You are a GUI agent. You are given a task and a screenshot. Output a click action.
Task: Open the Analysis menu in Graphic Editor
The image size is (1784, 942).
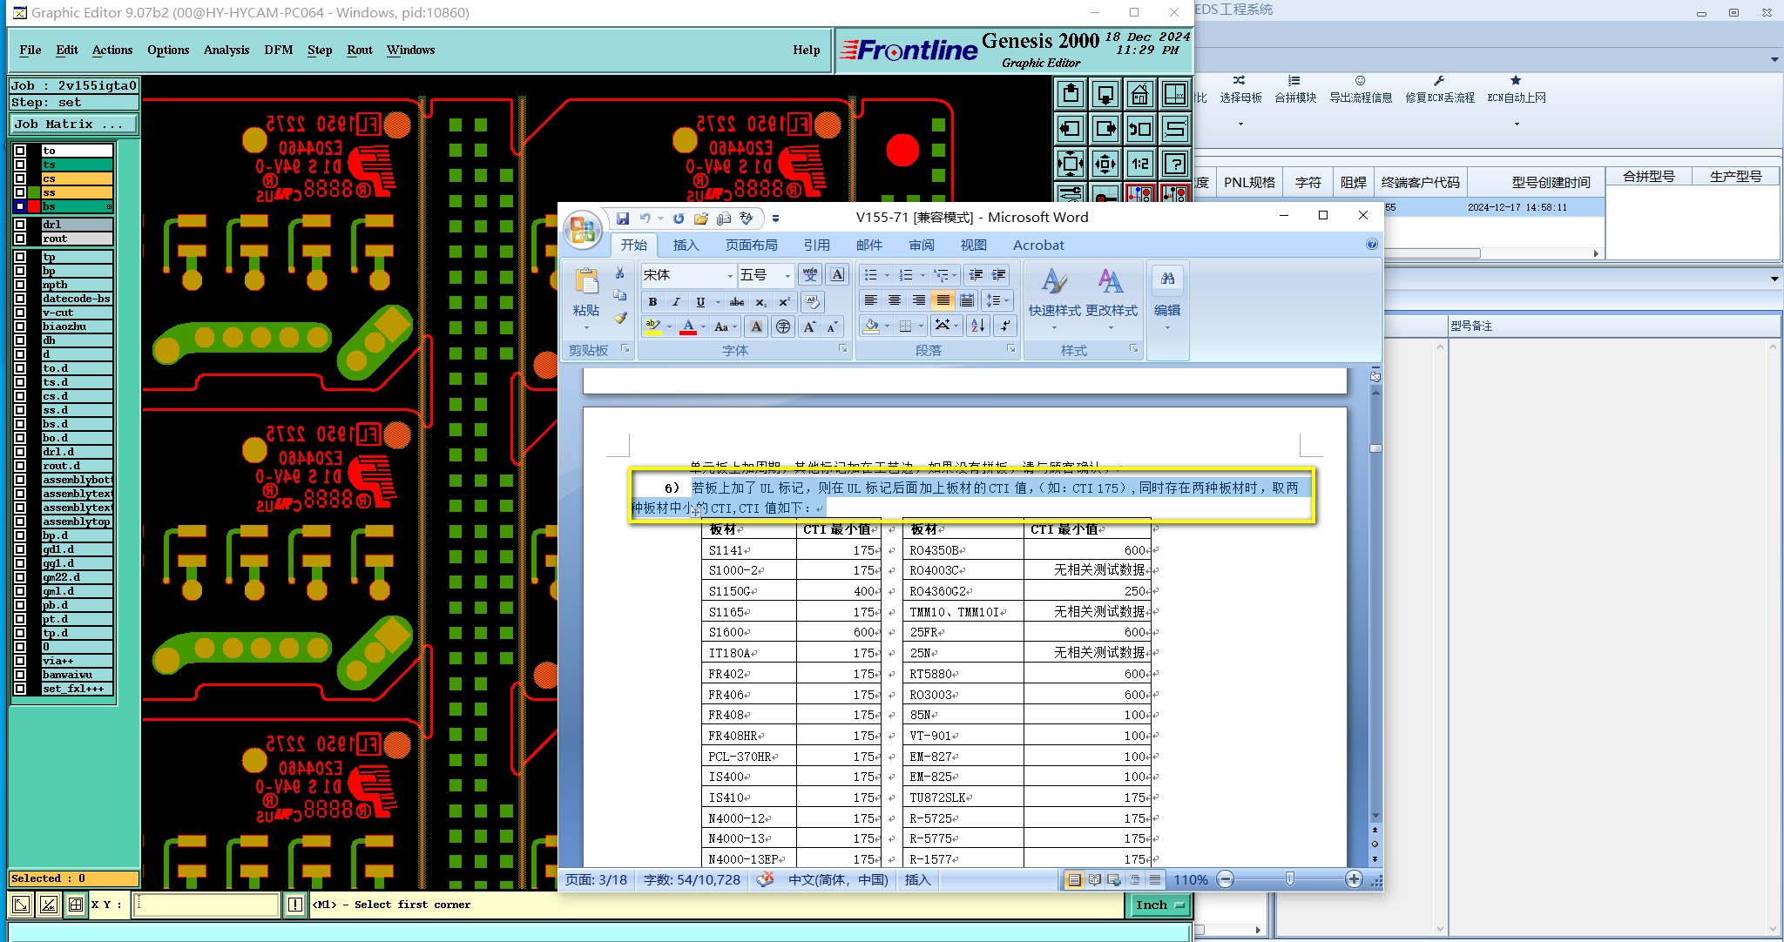[226, 50]
